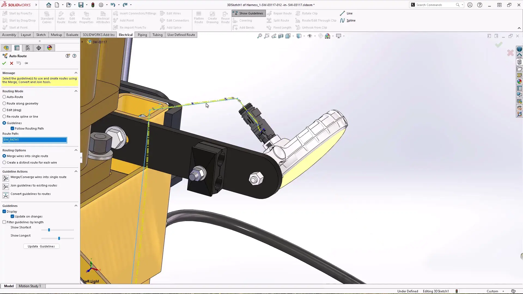Click the Update Guidelines button
The height and width of the screenshot is (294, 523).
coord(41,246)
